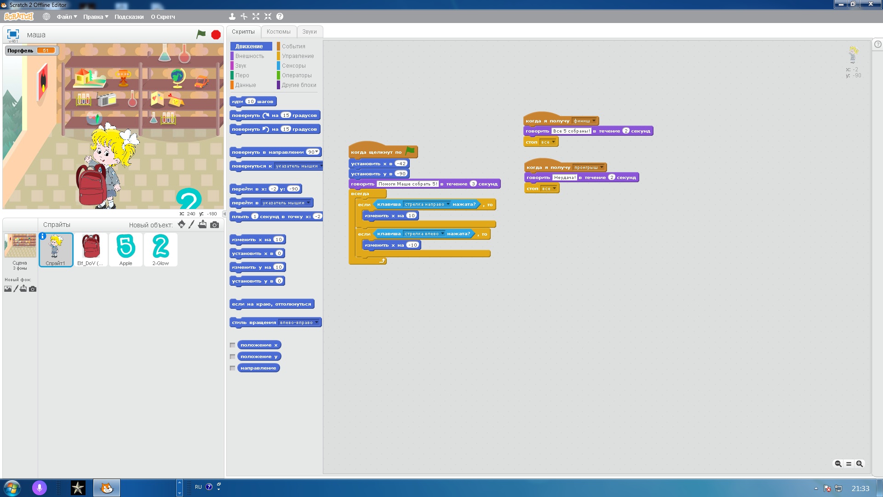Collapse the stage with the small arrow handle
The height and width of the screenshot is (497, 883).
pos(224,214)
